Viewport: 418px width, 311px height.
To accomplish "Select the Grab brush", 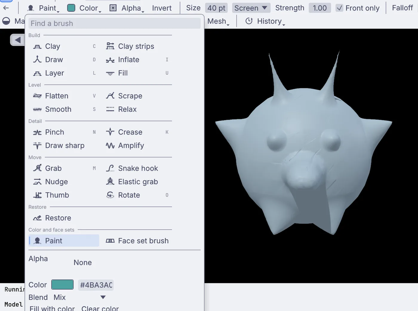I will 64,168.
